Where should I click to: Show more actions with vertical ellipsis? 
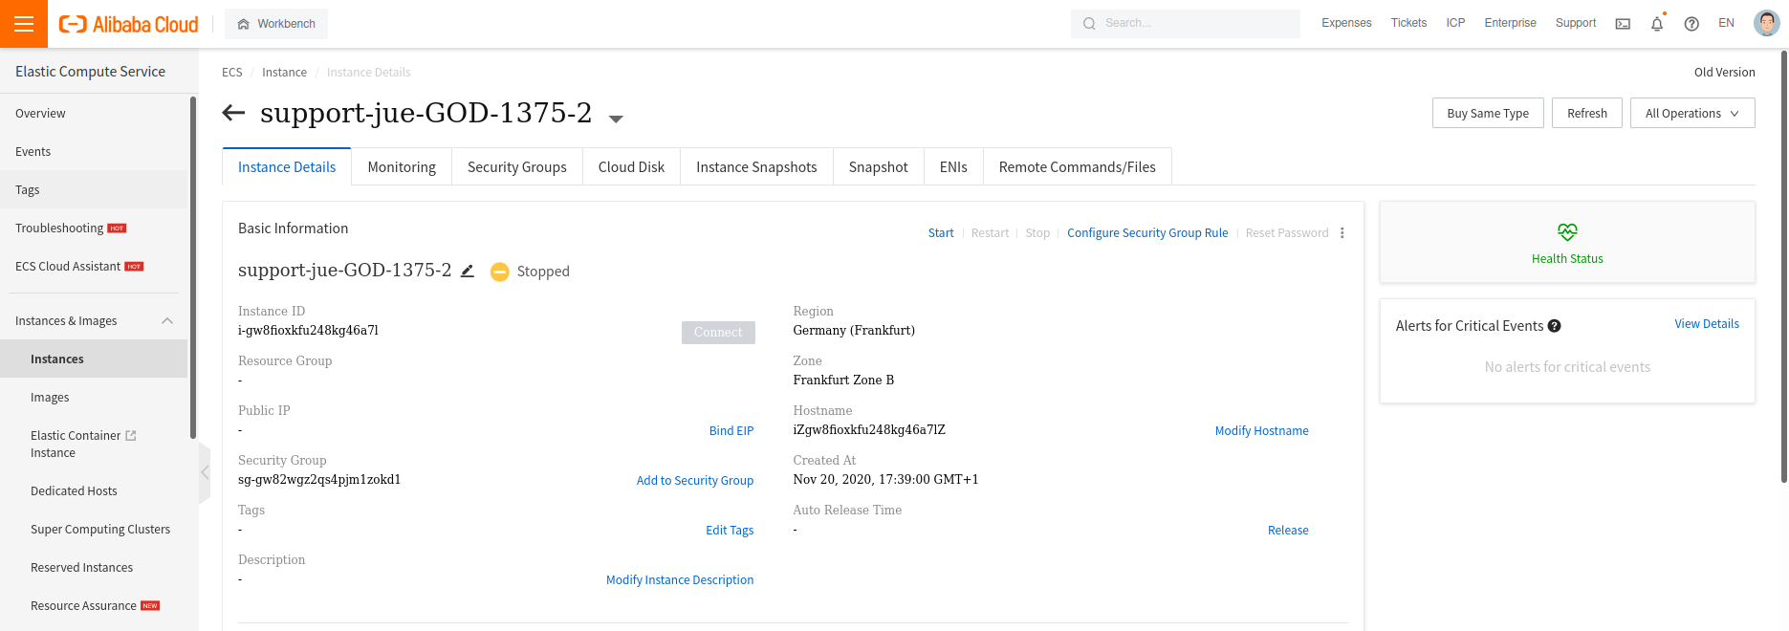coord(1342,233)
